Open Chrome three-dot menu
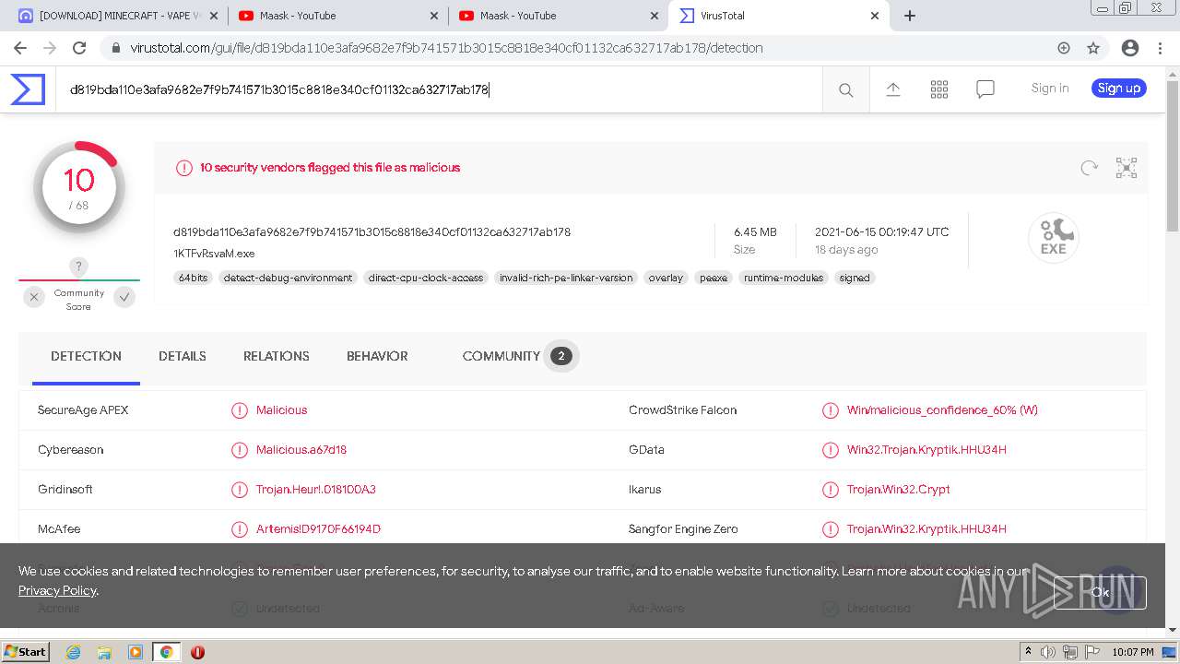The width and height of the screenshot is (1180, 664). click(1160, 48)
